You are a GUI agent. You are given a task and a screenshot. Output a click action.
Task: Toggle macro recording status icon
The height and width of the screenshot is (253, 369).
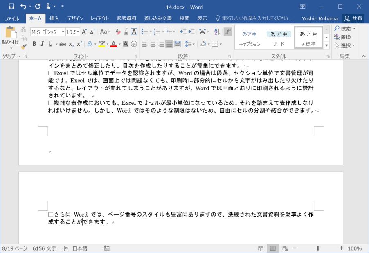(x=107, y=248)
